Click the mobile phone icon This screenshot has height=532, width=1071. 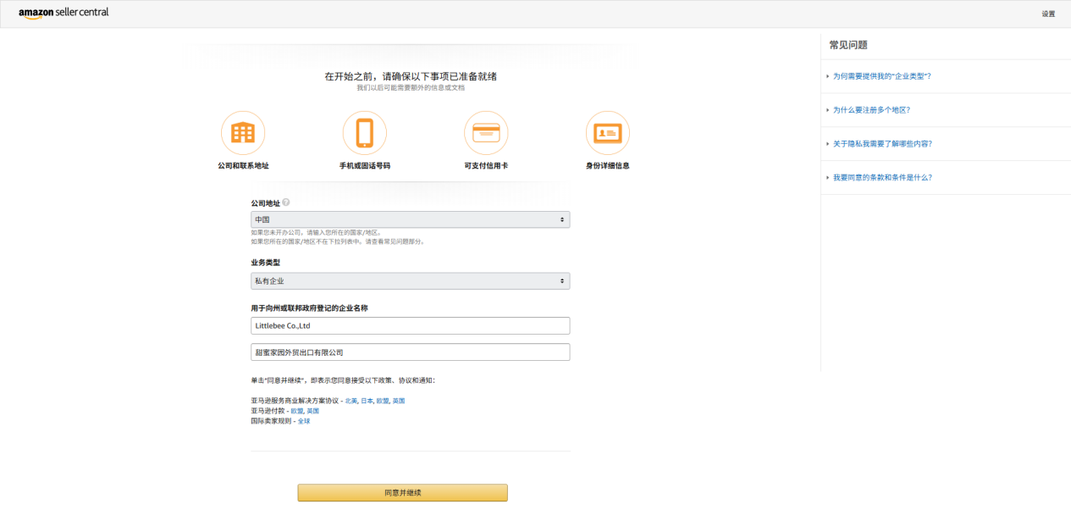coord(364,133)
